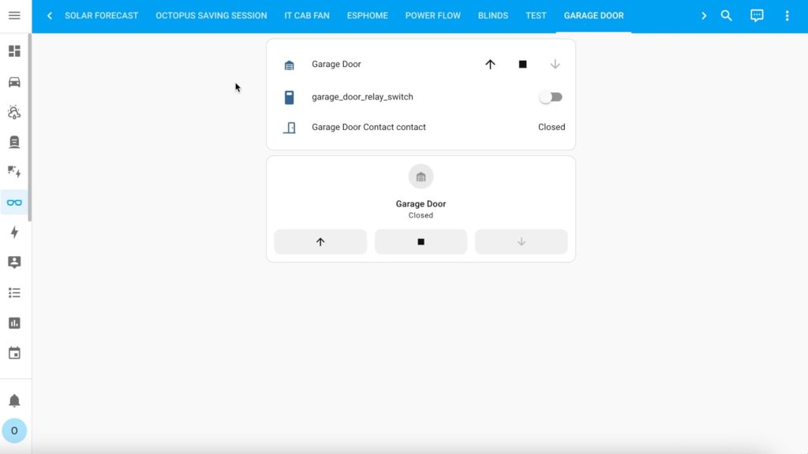Viewport: 808px width, 454px height.
Task: Open the assist chat icon in header
Action: (x=757, y=16)
